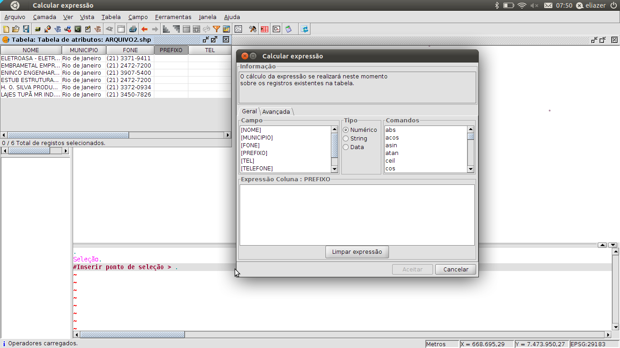Click the attribute table horizontal scrollbar thumb
The image size is (620, 348).
click(68, 135)
